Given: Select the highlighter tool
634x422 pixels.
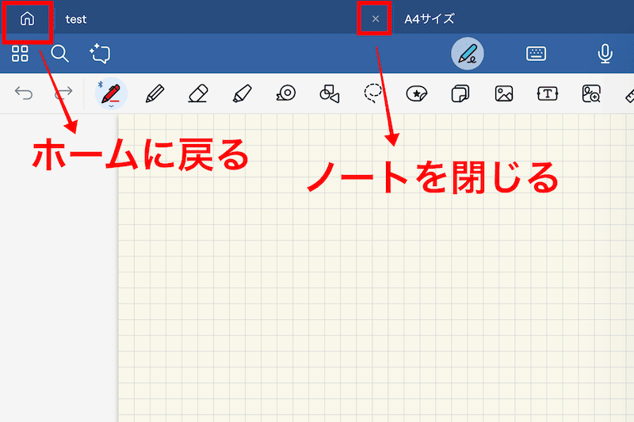Looking at the screenshot, I should click(242, 93).
